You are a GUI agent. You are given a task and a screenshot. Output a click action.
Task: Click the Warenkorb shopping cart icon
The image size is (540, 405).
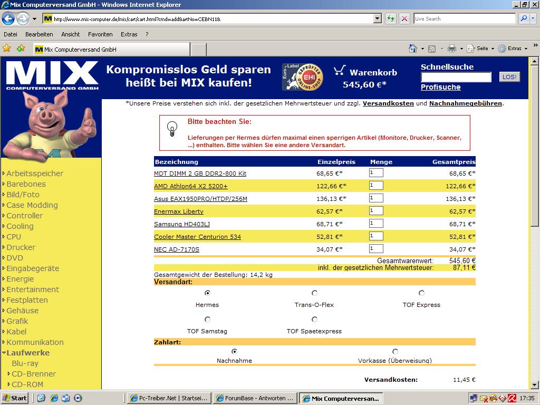coord(339,71)
